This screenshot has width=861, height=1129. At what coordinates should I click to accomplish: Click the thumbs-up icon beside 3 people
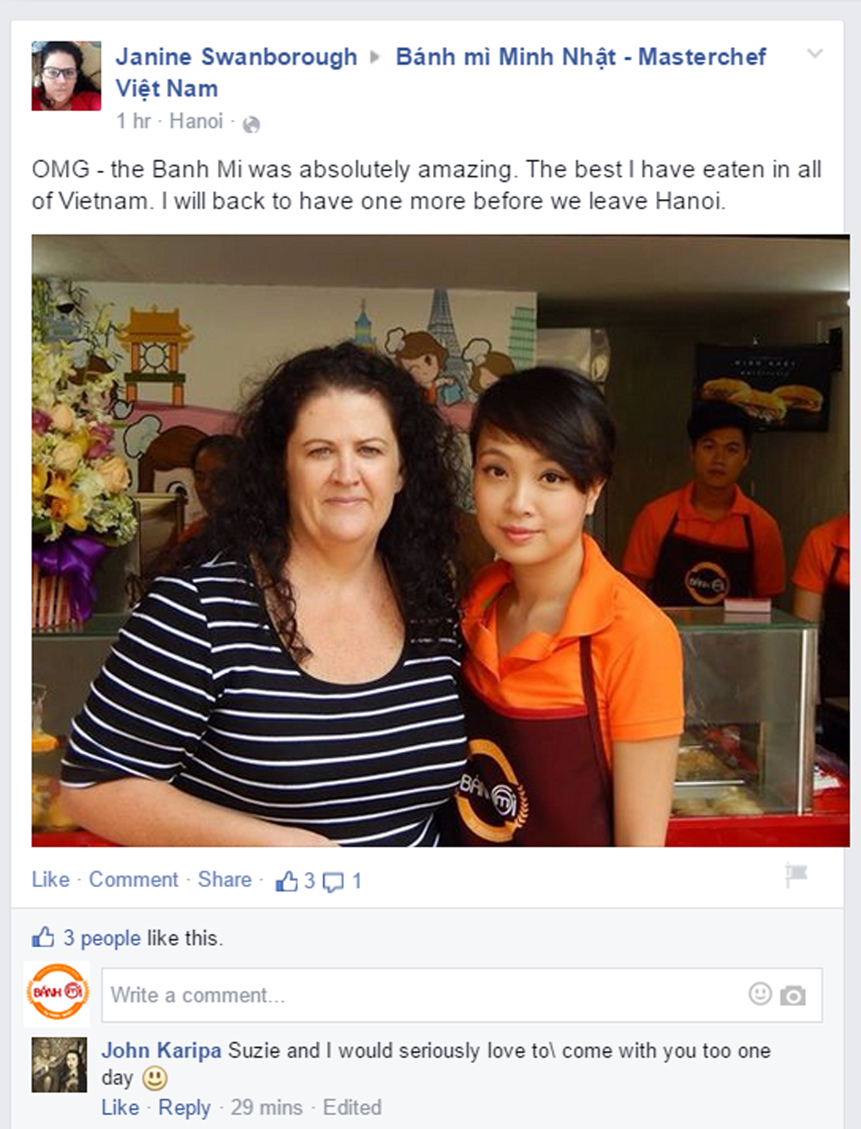(x=42, y=937)
